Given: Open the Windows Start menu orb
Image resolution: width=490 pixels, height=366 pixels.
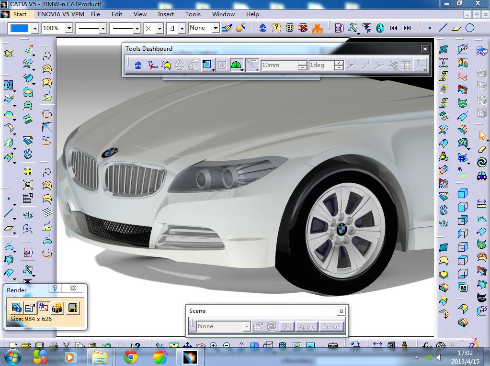Looking at the screenshot, I should click(12, 356).
